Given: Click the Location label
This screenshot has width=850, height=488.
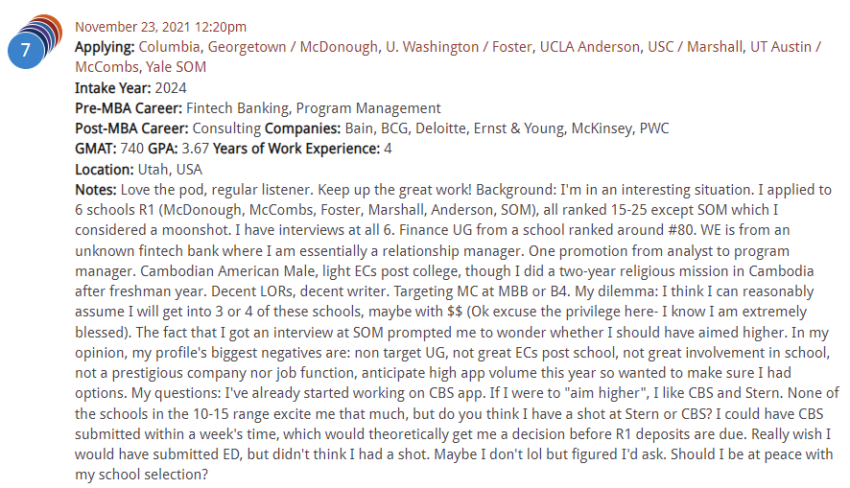Looking at the screenshot, I should [x=104, y=170].
